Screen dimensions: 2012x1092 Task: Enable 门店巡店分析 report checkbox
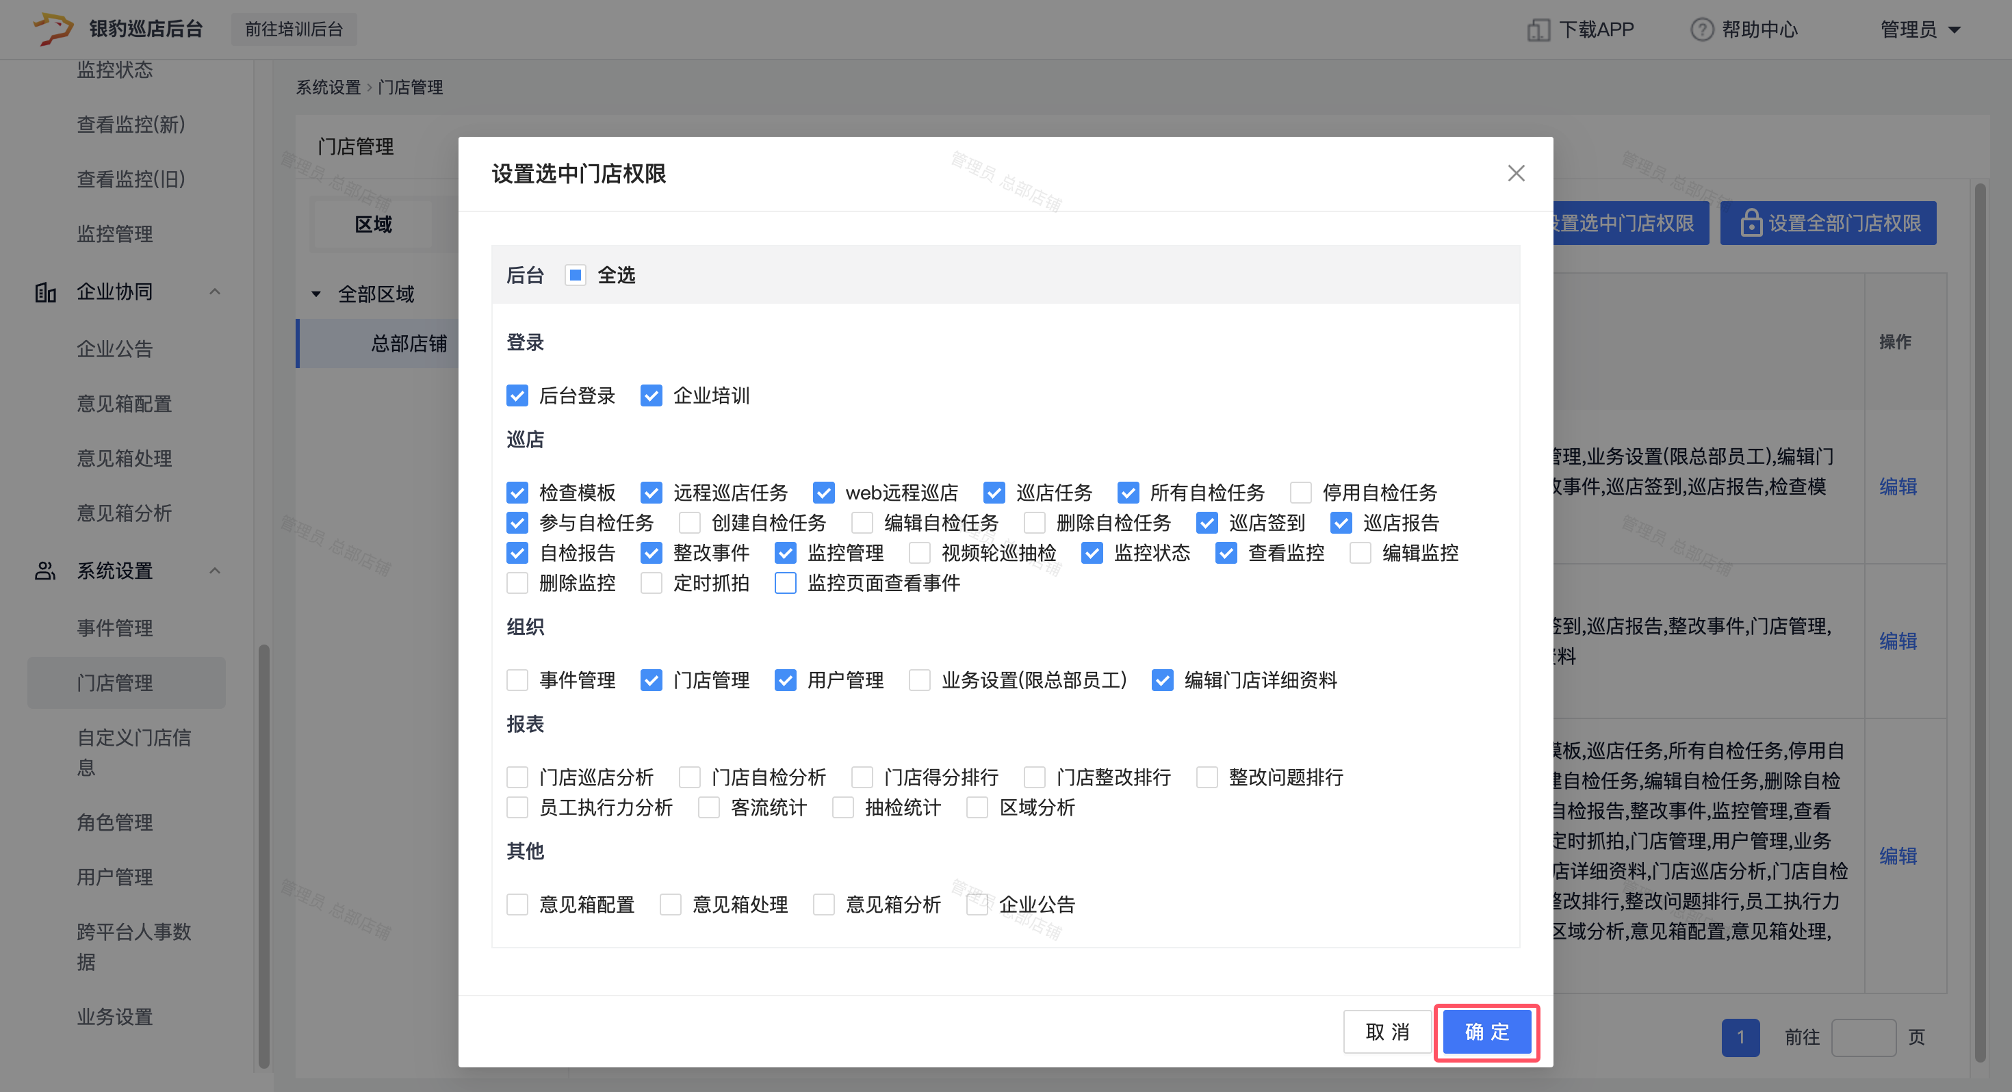[517, 777]
